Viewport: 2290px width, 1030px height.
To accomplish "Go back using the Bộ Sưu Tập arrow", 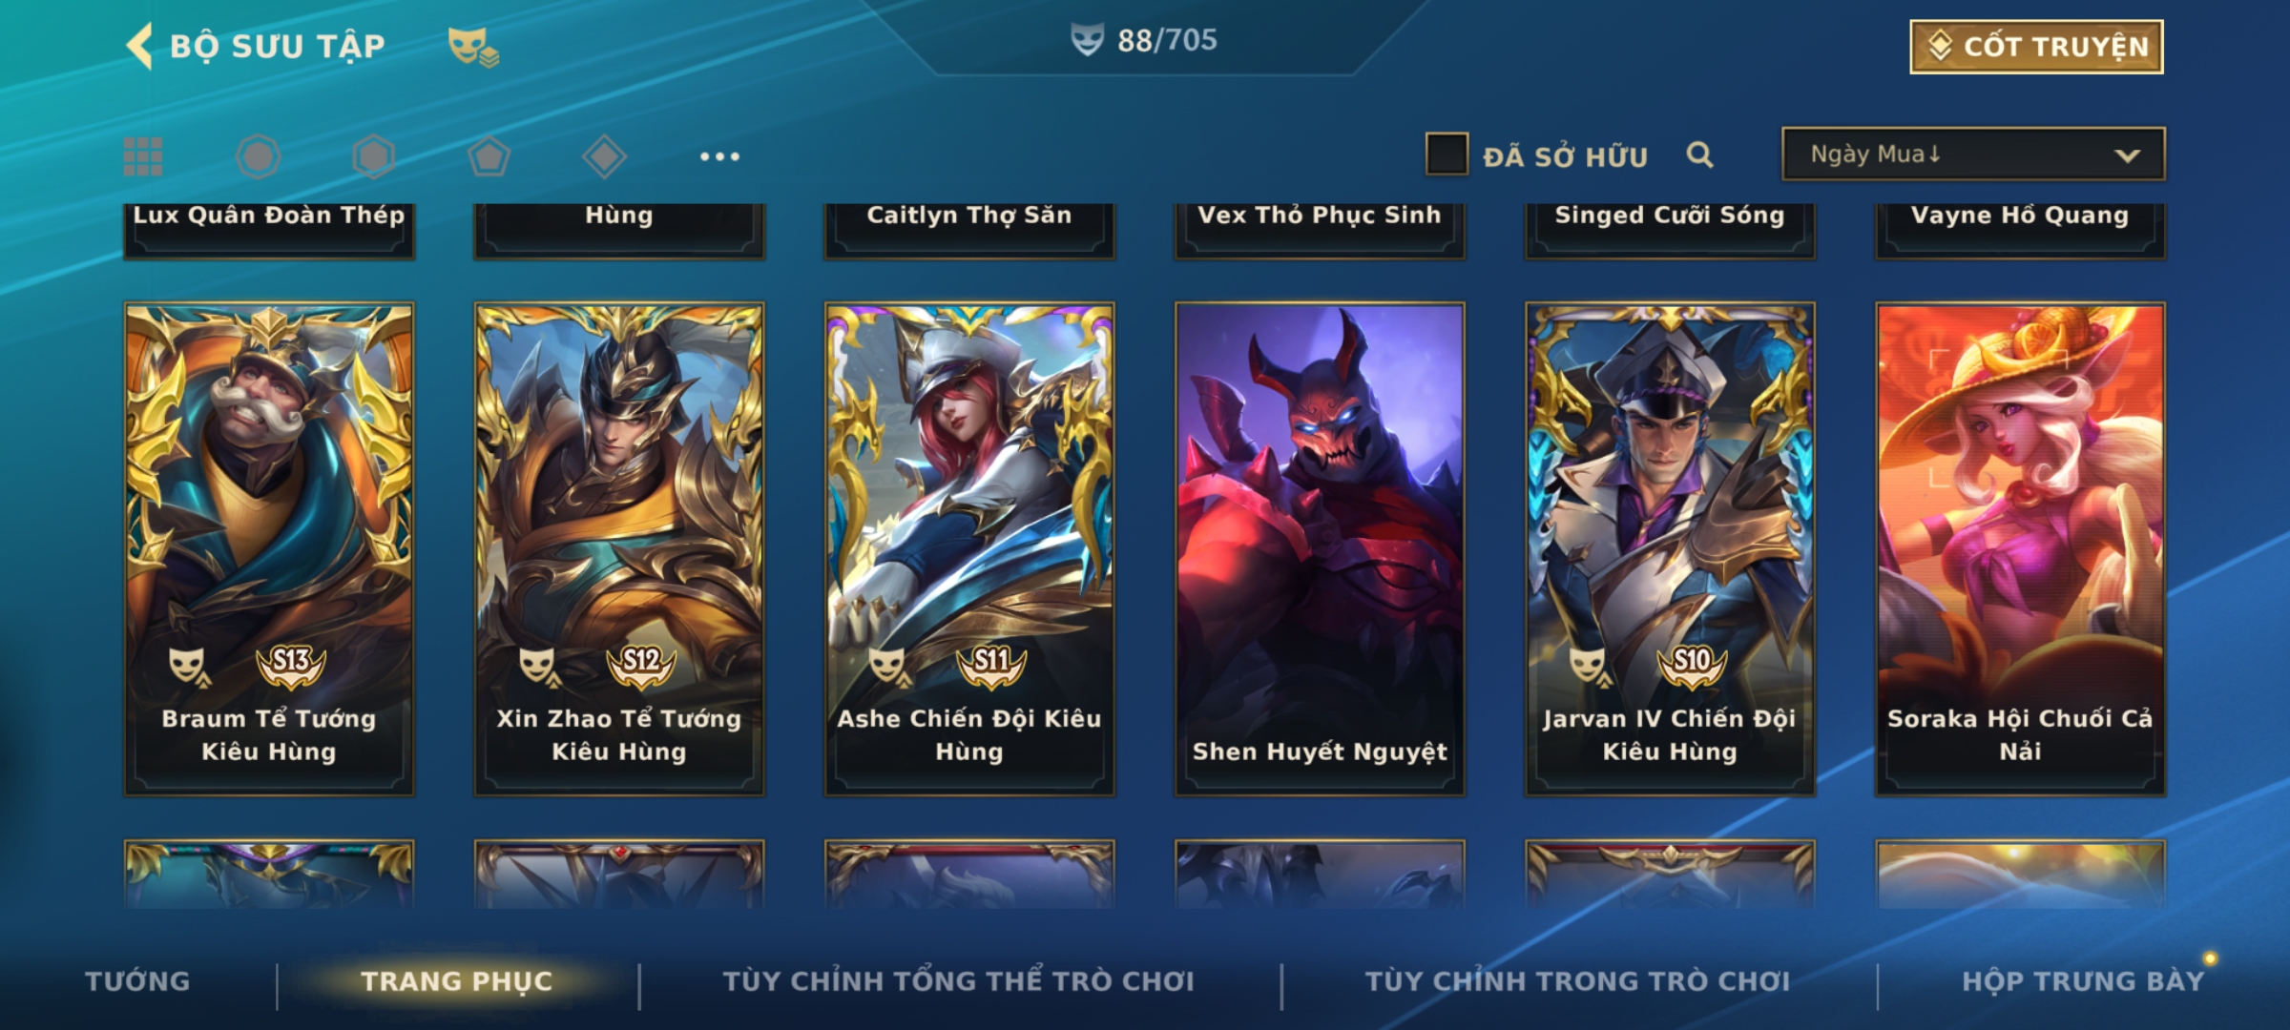I will pos(139,47).
